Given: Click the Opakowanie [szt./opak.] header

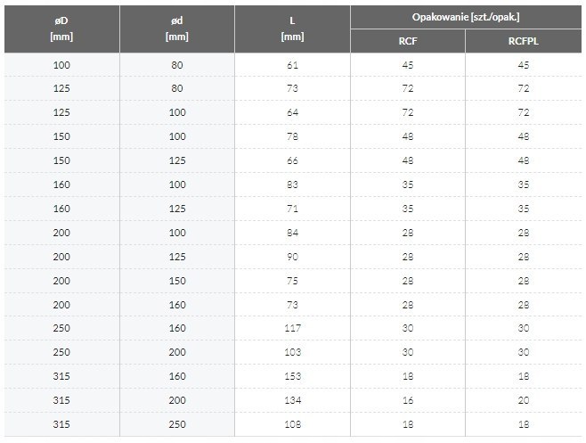Looking at the screenshot, I should pos(467,17).
